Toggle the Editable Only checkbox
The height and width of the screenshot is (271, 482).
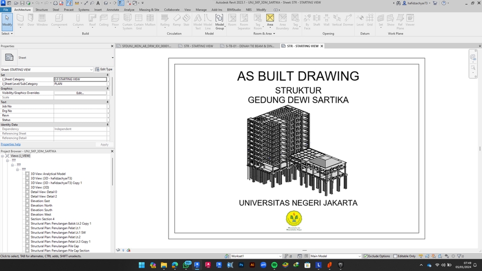pos(395,256)
